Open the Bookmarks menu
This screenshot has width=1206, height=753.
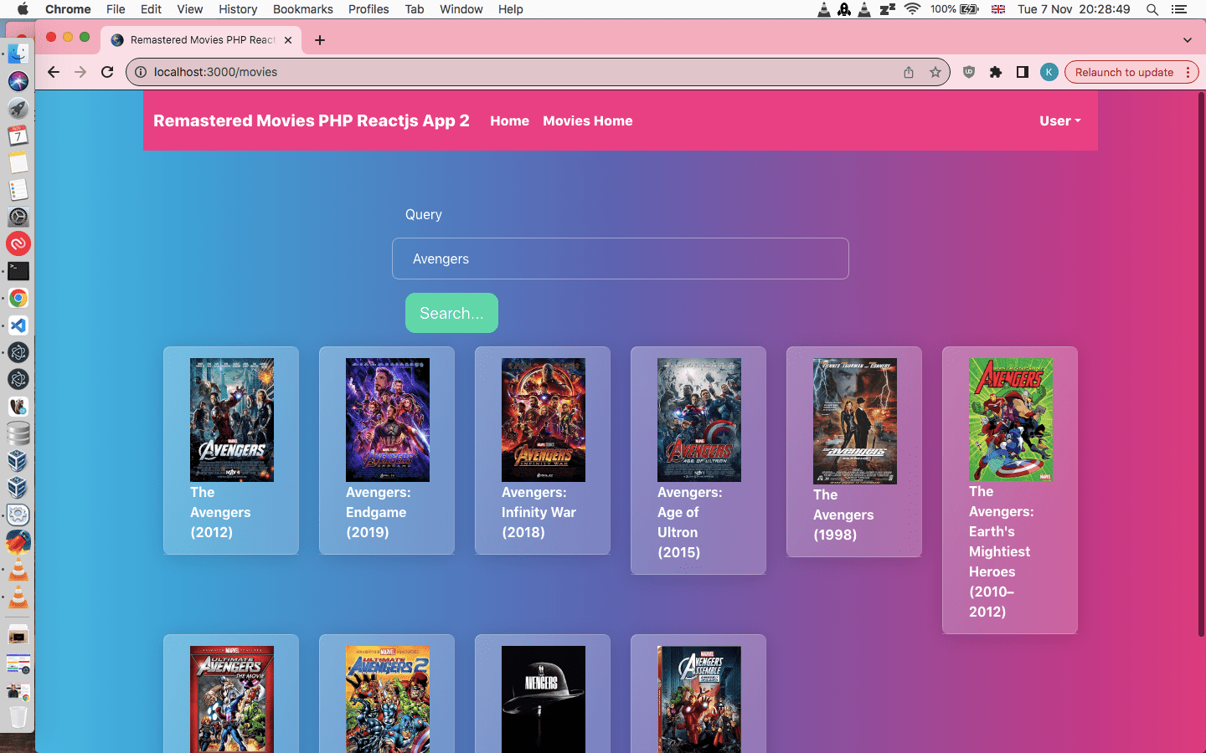coord(302,9)
